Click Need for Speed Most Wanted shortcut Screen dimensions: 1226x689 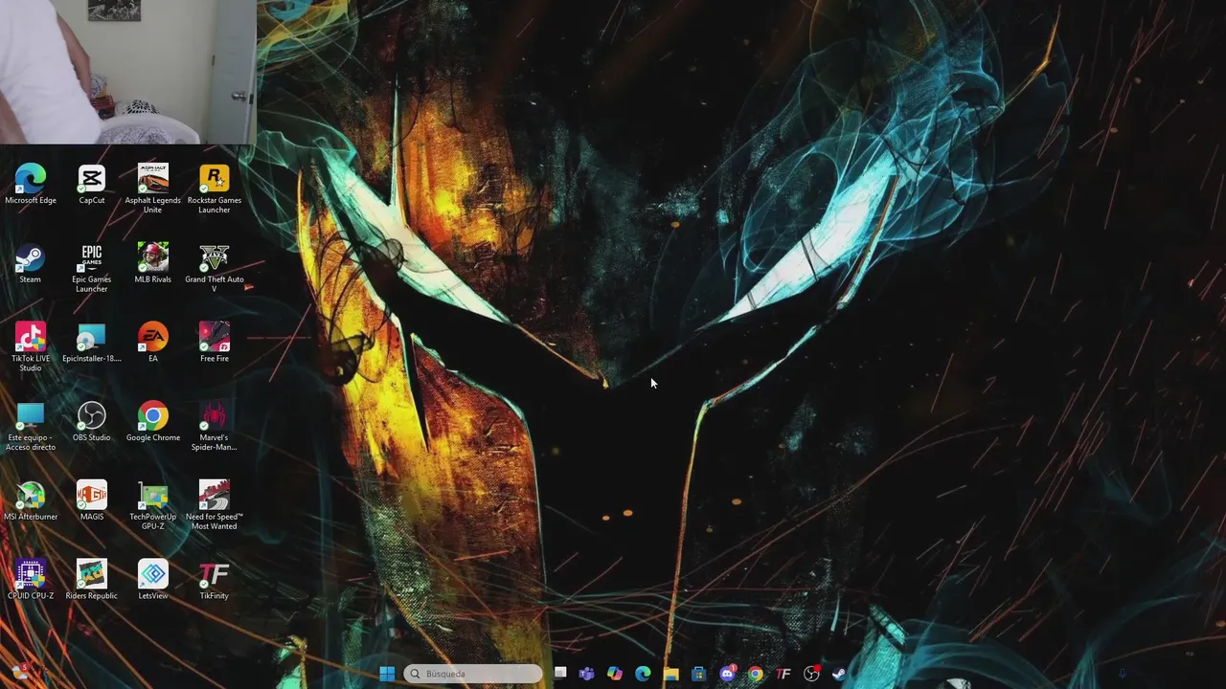(215, 506)
